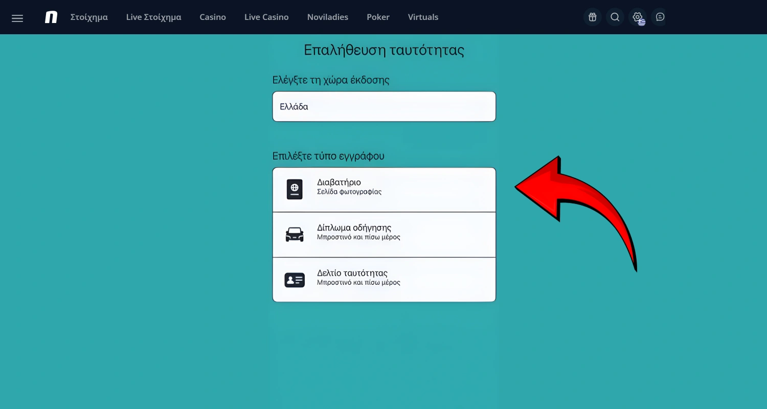767x409 pixels.
Task: Open the Casino tab
Action: click(213, 17)
